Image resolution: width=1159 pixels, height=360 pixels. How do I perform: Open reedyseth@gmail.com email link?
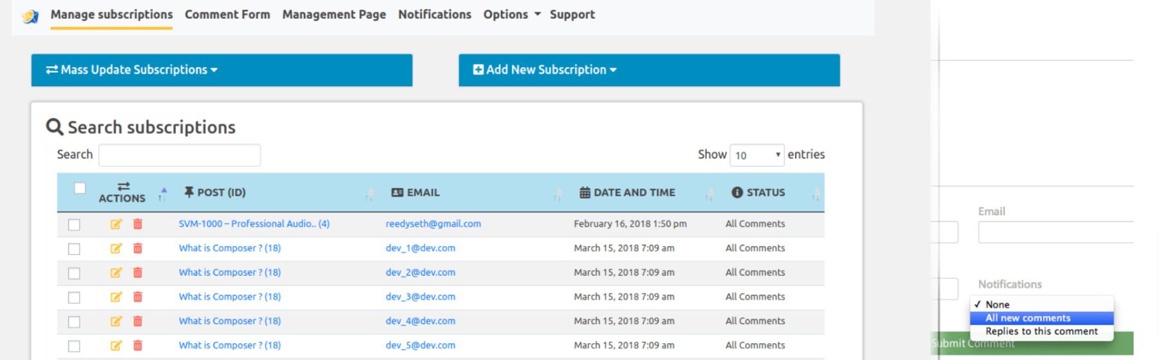pyautogui.click(x=433, y=223)
